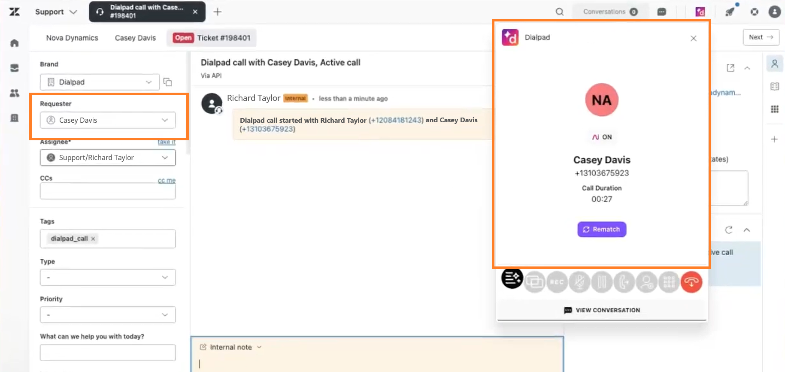Mute the microphone in Dialpad
The height and width of the screenshot is (372, 785).
(579, 282)
